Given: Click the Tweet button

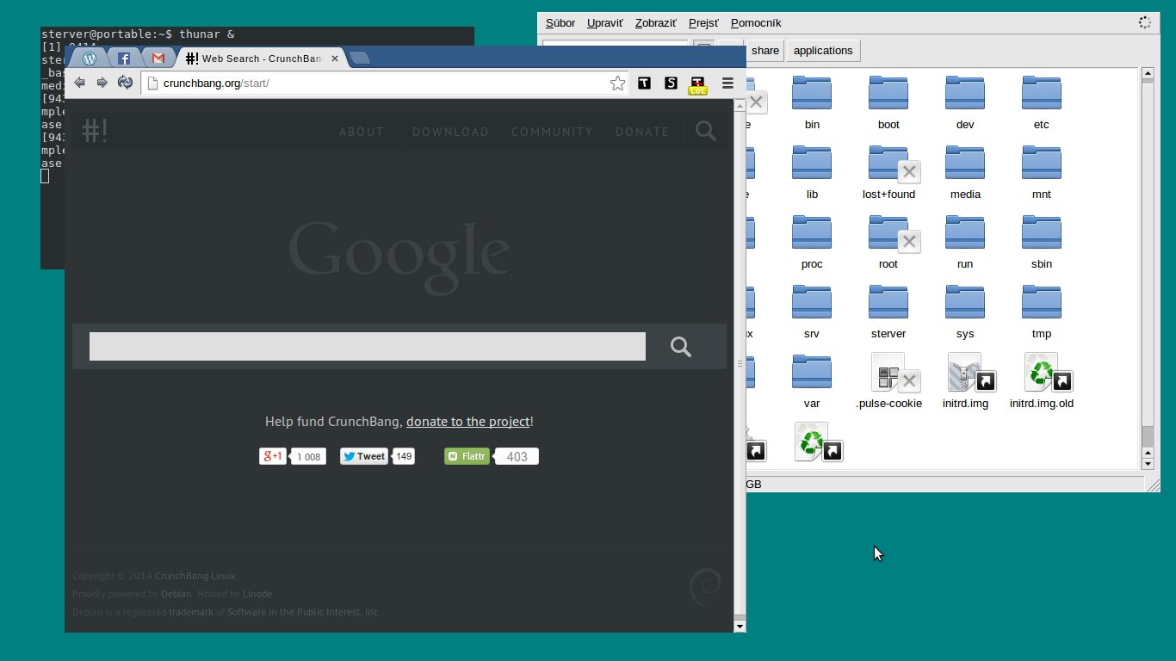Looking at the screenshot, I should [x=364, y=456].
